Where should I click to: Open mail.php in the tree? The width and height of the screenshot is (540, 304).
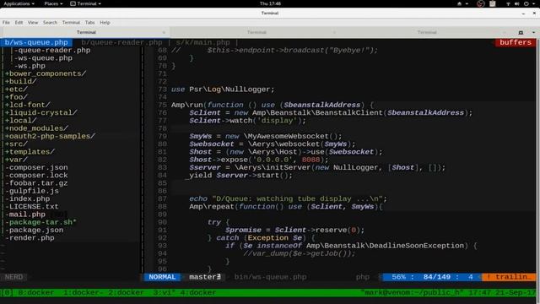25,214
